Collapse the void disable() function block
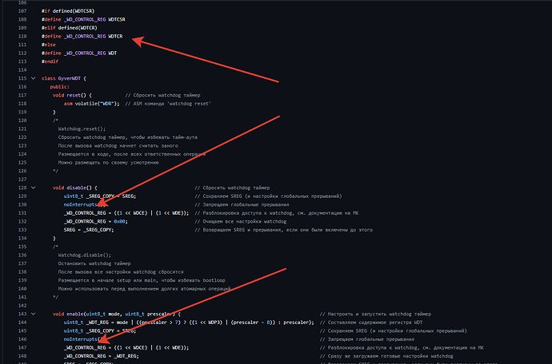Screen dimensions: 552x364 point(34,188)
